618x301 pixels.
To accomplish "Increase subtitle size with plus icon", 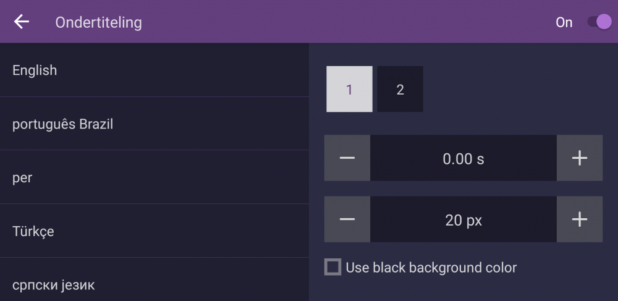I will coord(579,219).
